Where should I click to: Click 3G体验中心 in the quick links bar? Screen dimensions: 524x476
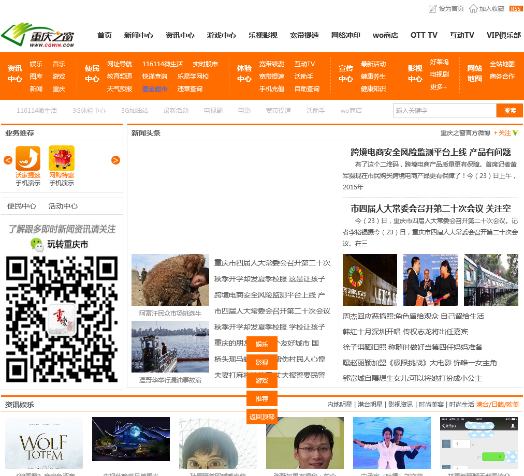89,111
